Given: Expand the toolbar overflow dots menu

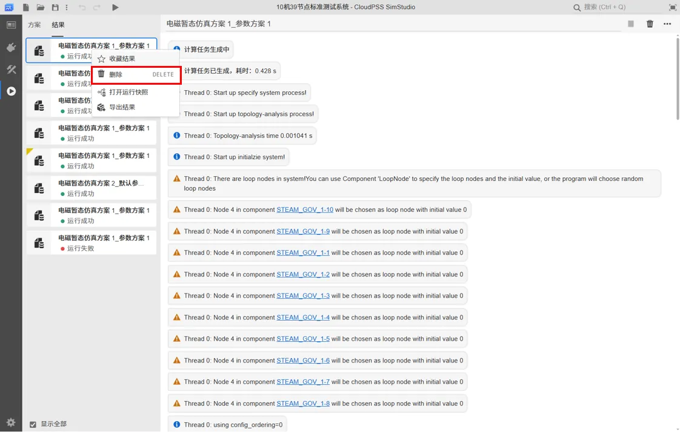Looking at the screenshot, I should 67,7.
